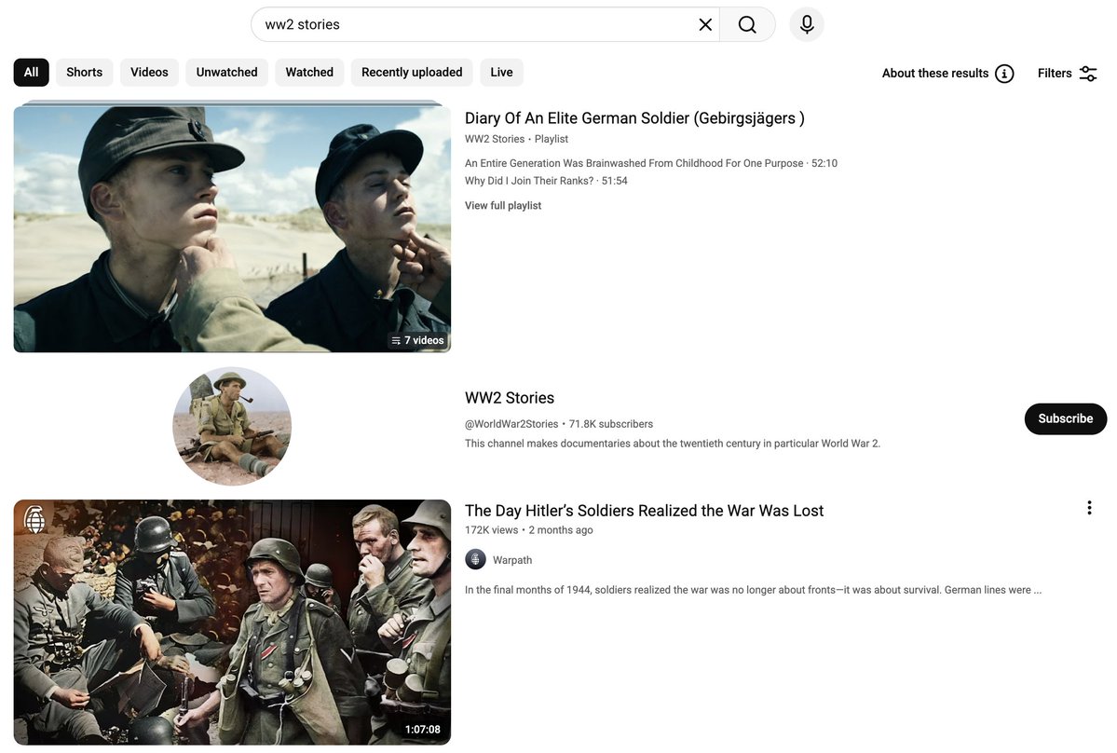Click the 1:07:08 duration badge
This screenshot has height=753, width=1117.
[422, 730]
